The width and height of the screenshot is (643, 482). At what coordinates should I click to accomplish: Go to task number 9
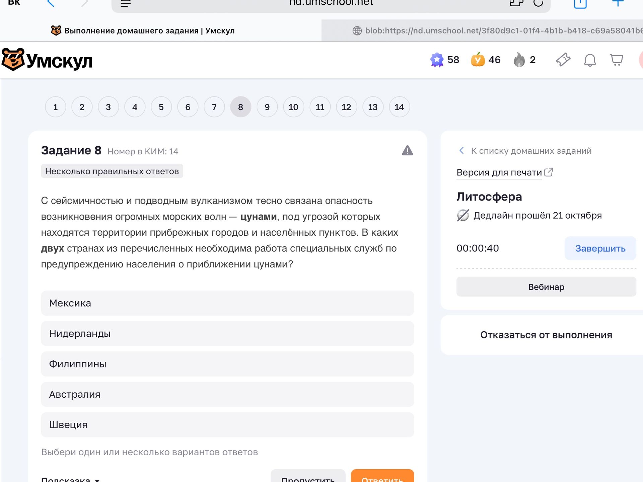tap(267, 107)
